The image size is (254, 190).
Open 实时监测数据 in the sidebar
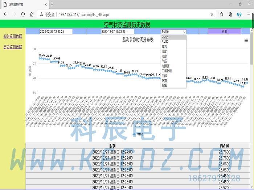tap(12, 37)
